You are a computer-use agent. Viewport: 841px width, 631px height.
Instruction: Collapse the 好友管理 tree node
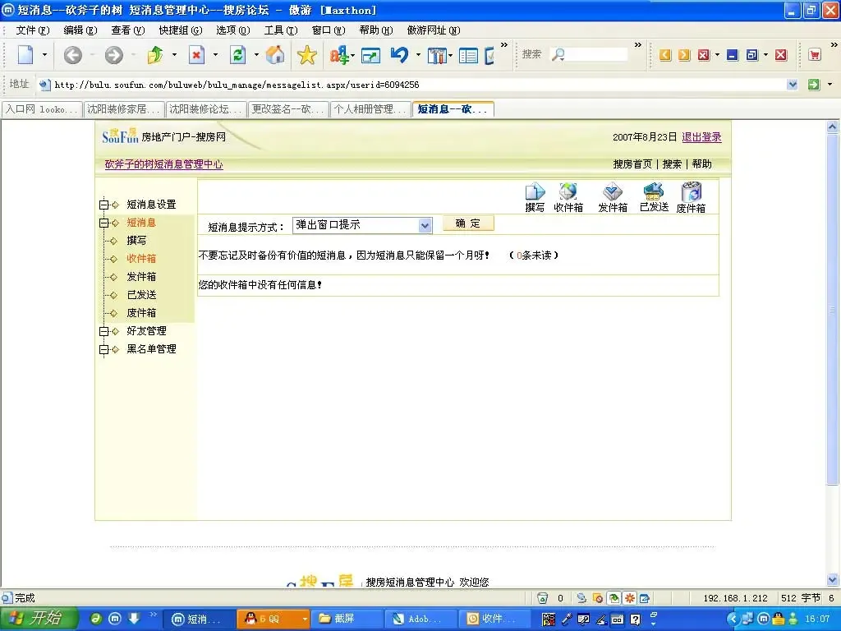point(104,332)
